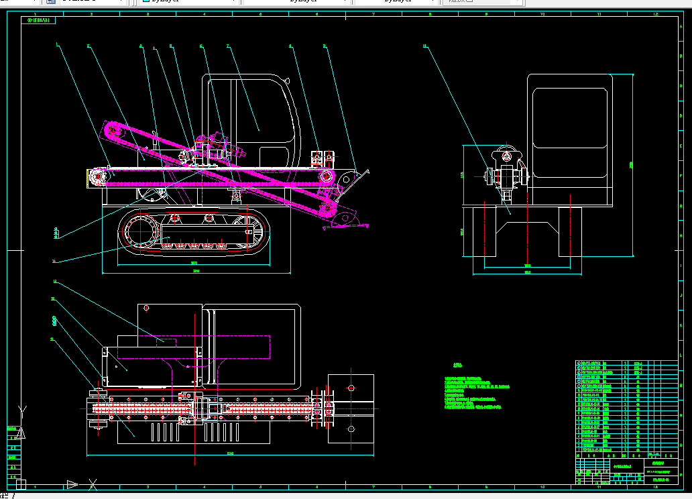The image size is (692, 499).
Task: Open the lineweight ByLayer dropdown
Action: (x=396, y=2)
